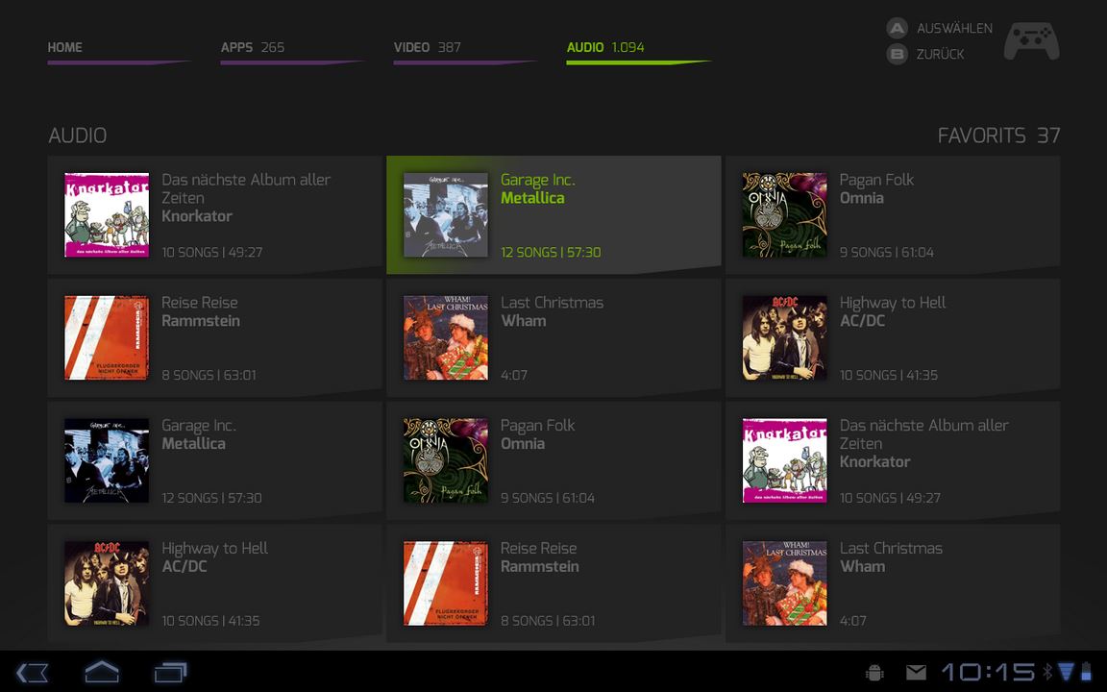Open Highway to Hell cover beside Reise Reise

[x=107, y=583]
